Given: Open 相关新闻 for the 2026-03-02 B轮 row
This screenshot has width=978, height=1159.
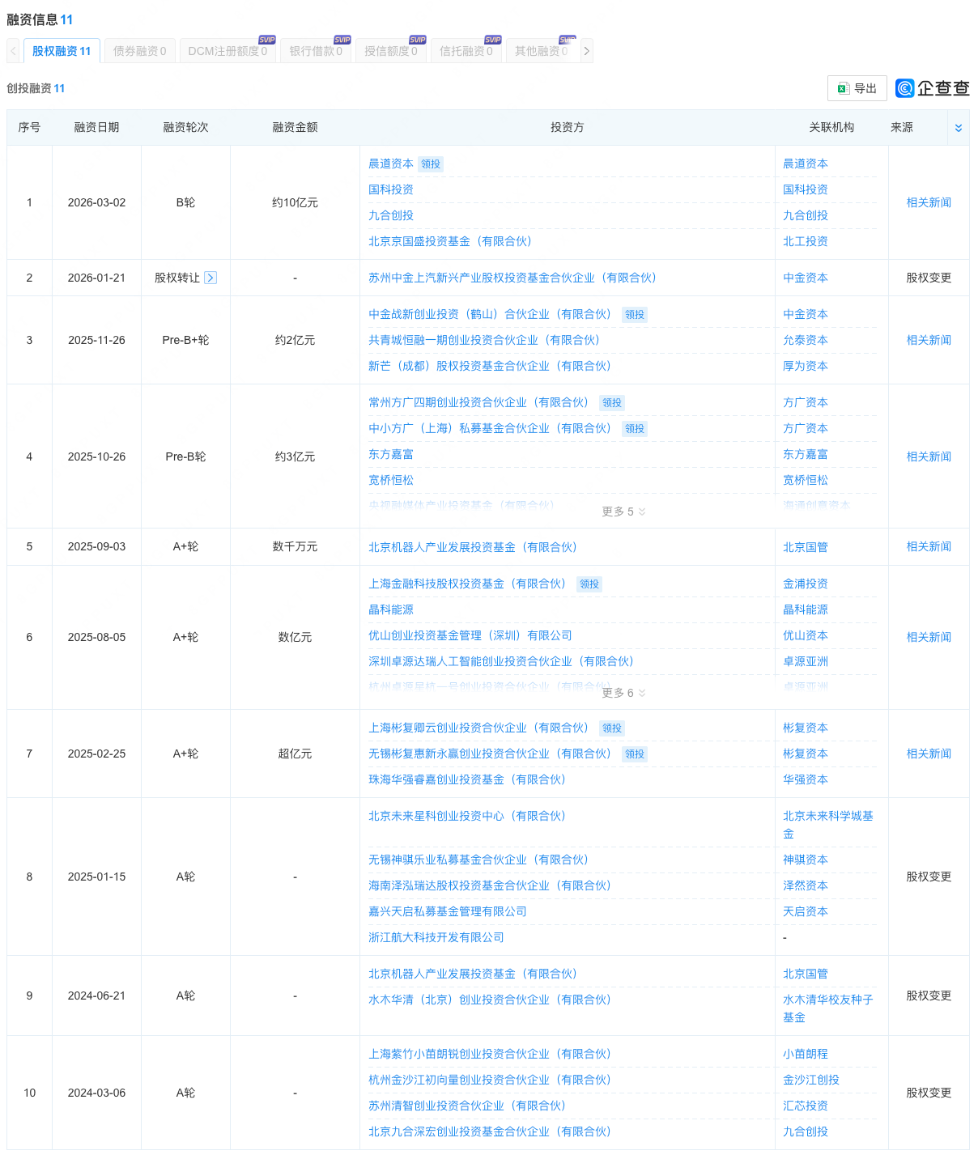Looking at the screenshot, I should (x=929, y=202).
